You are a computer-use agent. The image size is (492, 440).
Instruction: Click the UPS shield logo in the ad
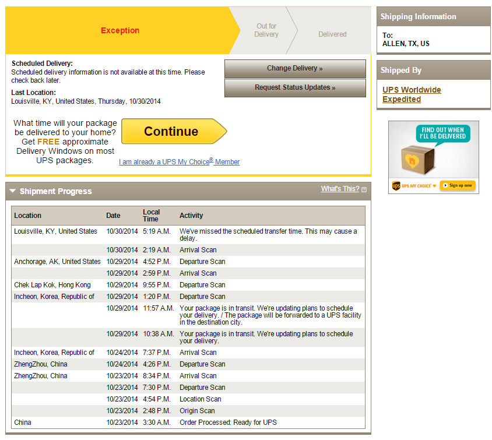(396, 186)
